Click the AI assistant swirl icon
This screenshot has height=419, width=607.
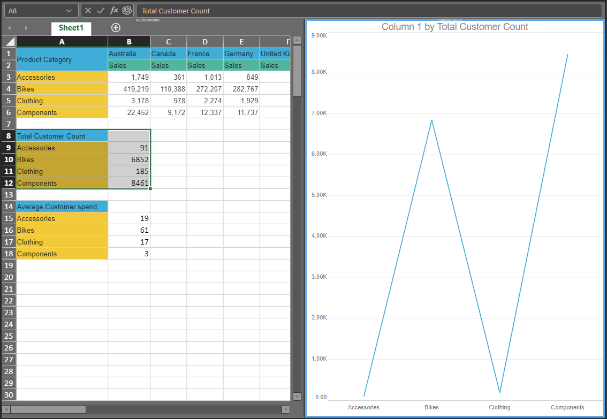click(127, 11)
